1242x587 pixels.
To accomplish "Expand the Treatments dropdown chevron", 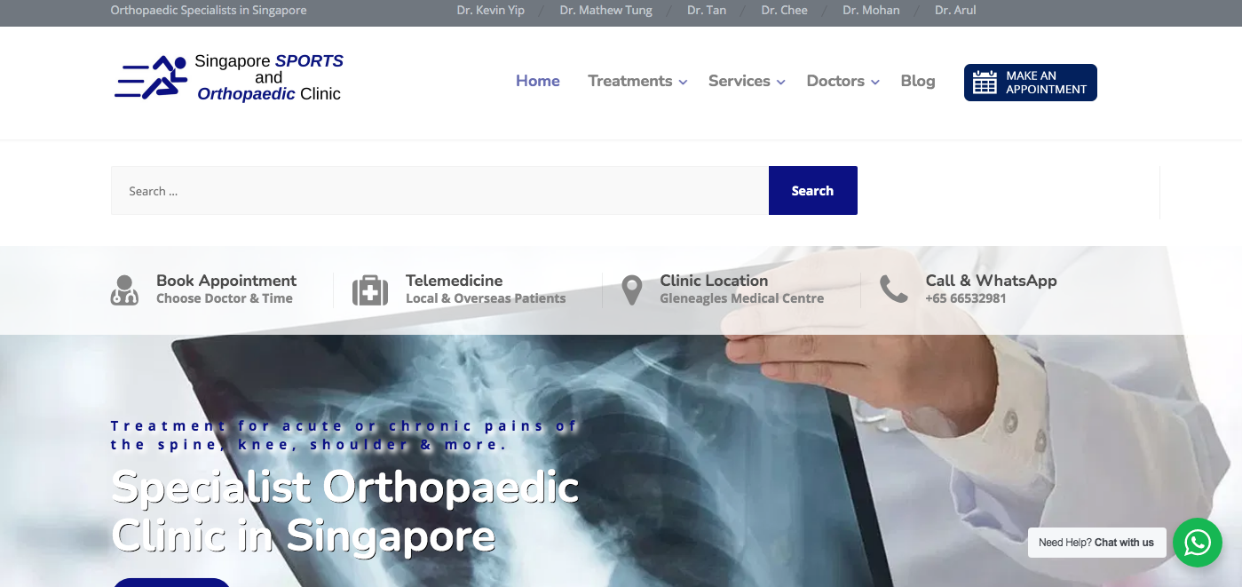I will [683, 82].
